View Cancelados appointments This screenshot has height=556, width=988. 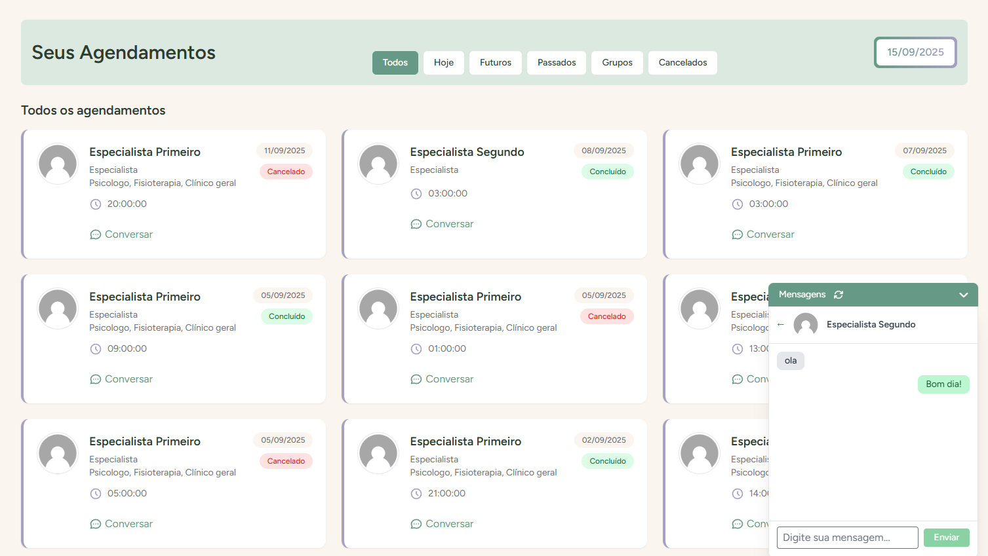682,63
